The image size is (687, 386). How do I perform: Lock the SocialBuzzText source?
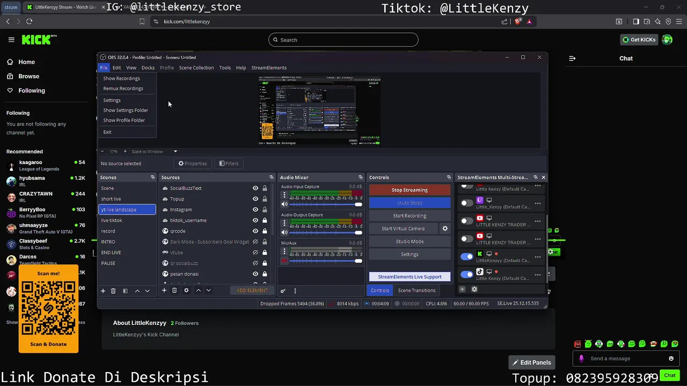tap(265, 188)
